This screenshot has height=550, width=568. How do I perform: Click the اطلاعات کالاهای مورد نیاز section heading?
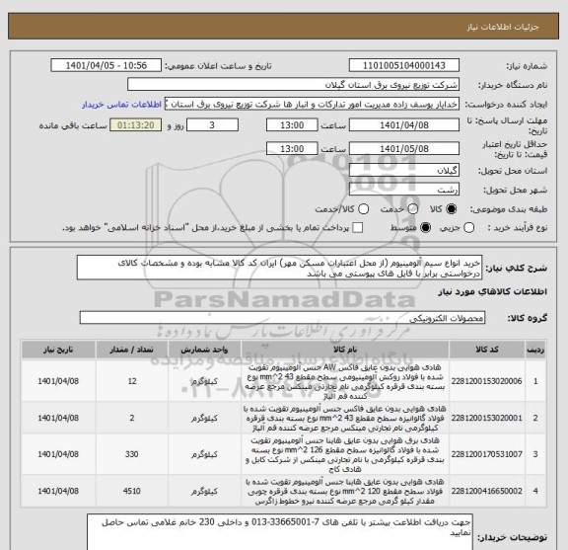[493, 292]
